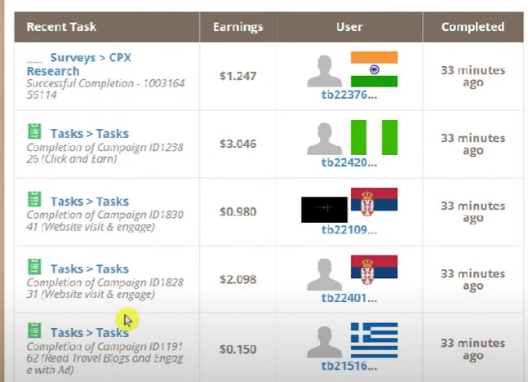Image resolution: width=528 pixels, height=382 pixels.
Task: Click green task icon for Campaign ID123826
Action: [34, 131]
